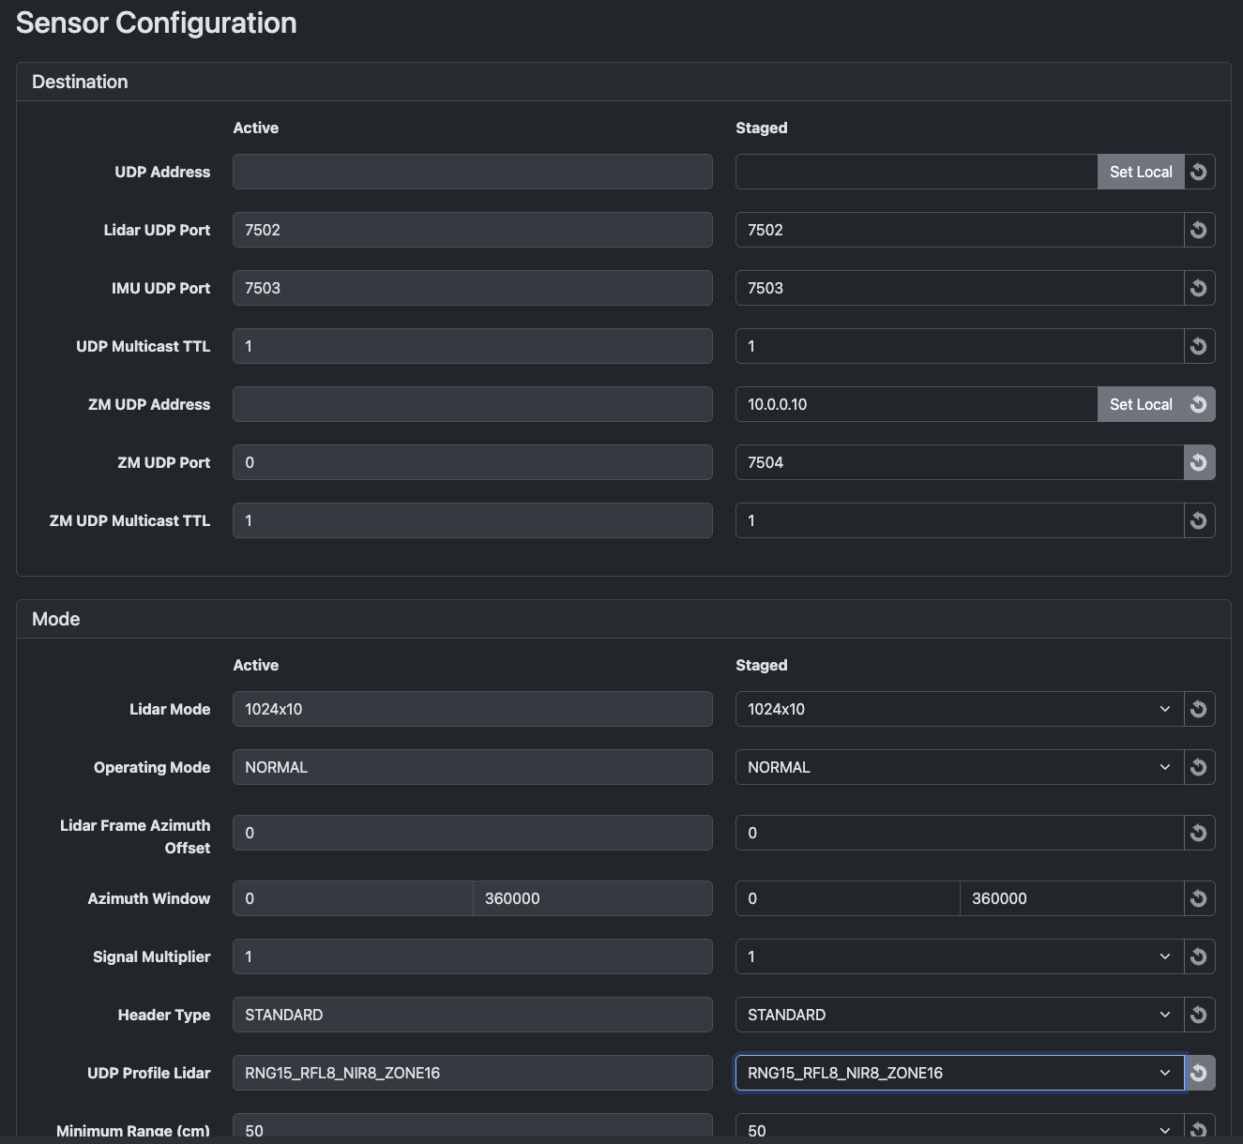
Task: Set Local for ZM UDP Address
Action: click(x=1141, y=404)
